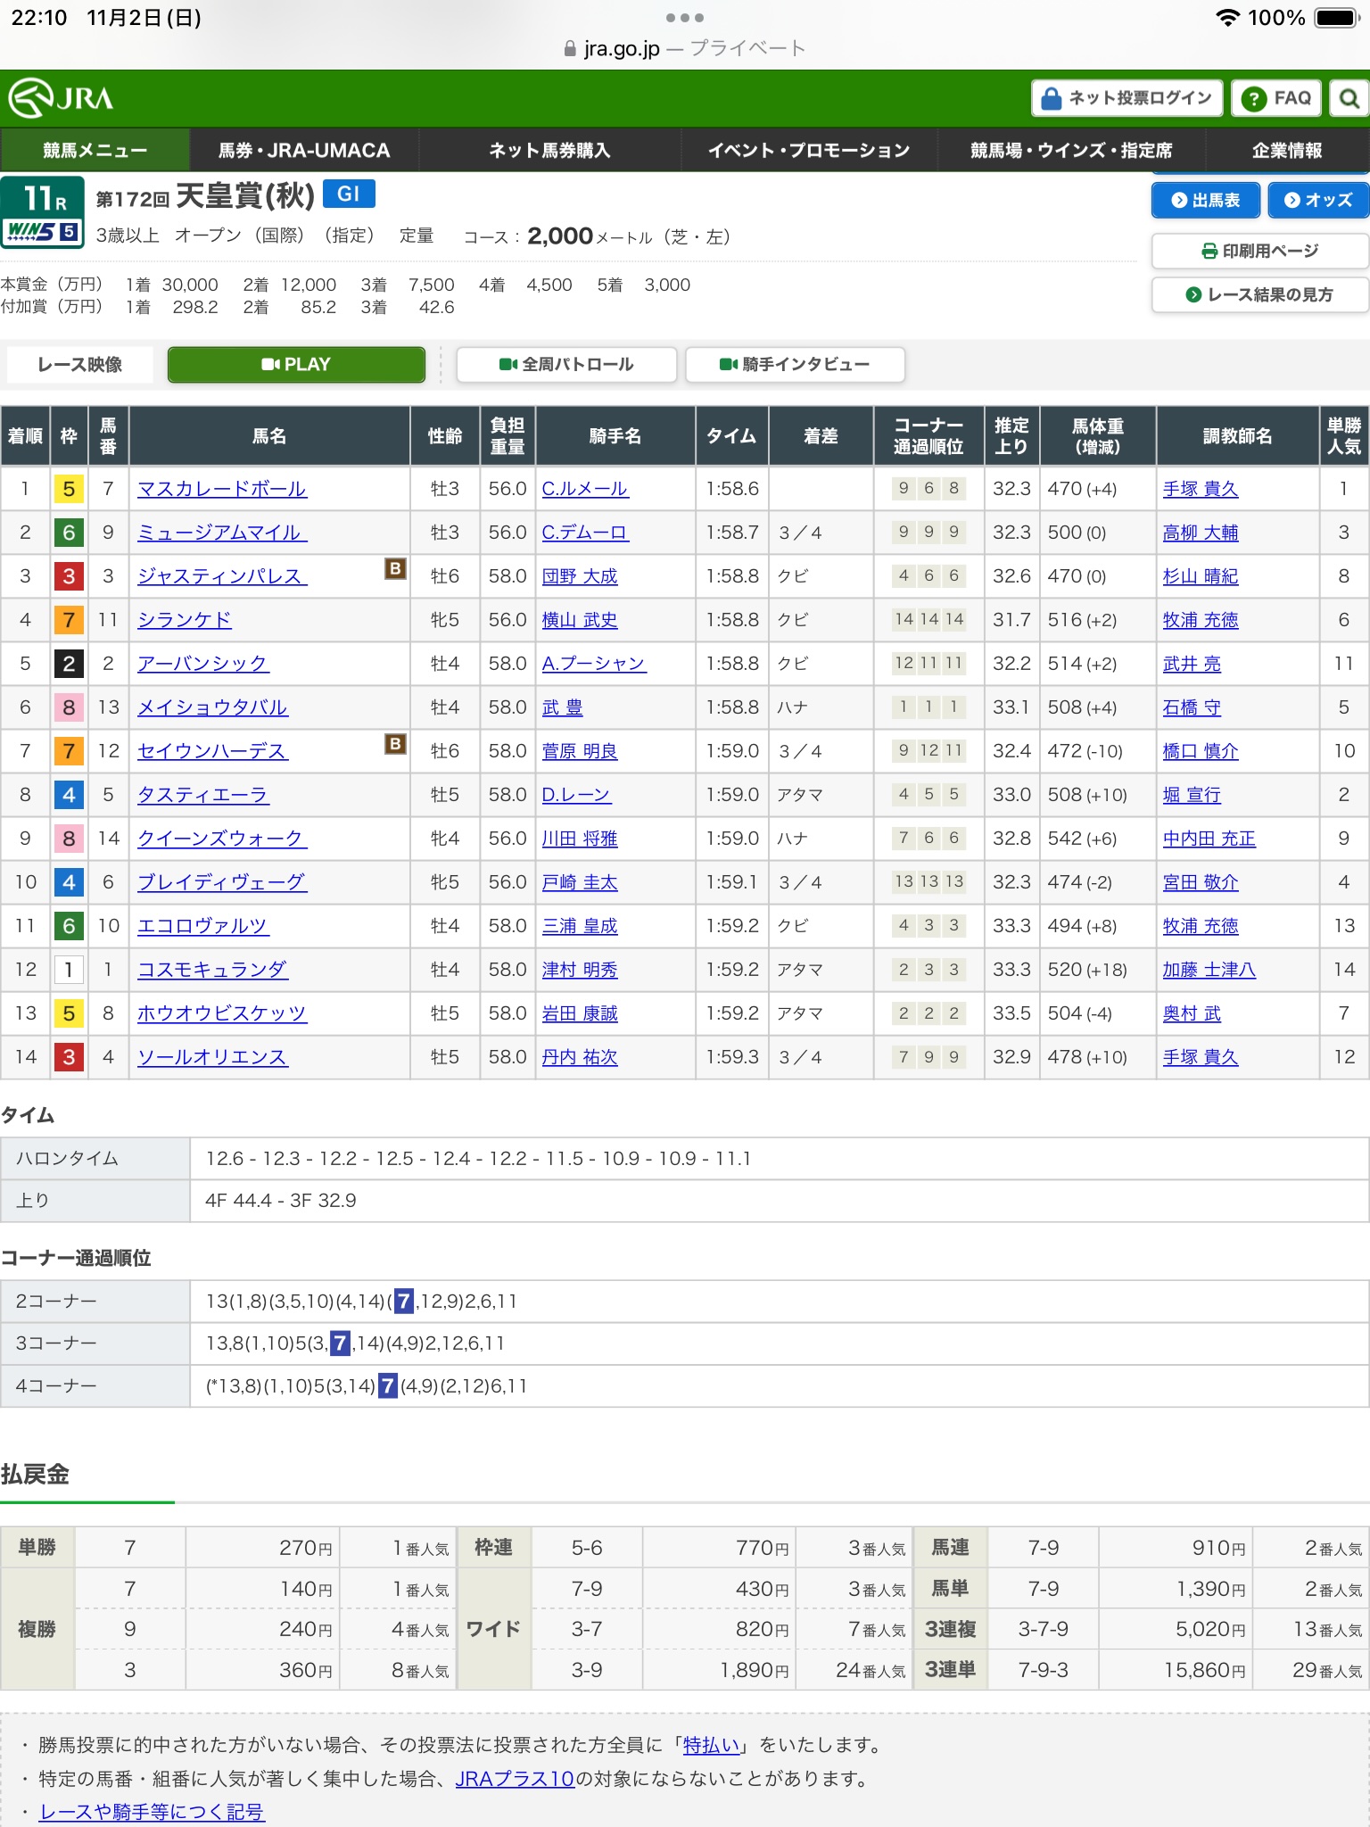
Task: Open winner マスカレードボール horse page
Action: [222, 489]
